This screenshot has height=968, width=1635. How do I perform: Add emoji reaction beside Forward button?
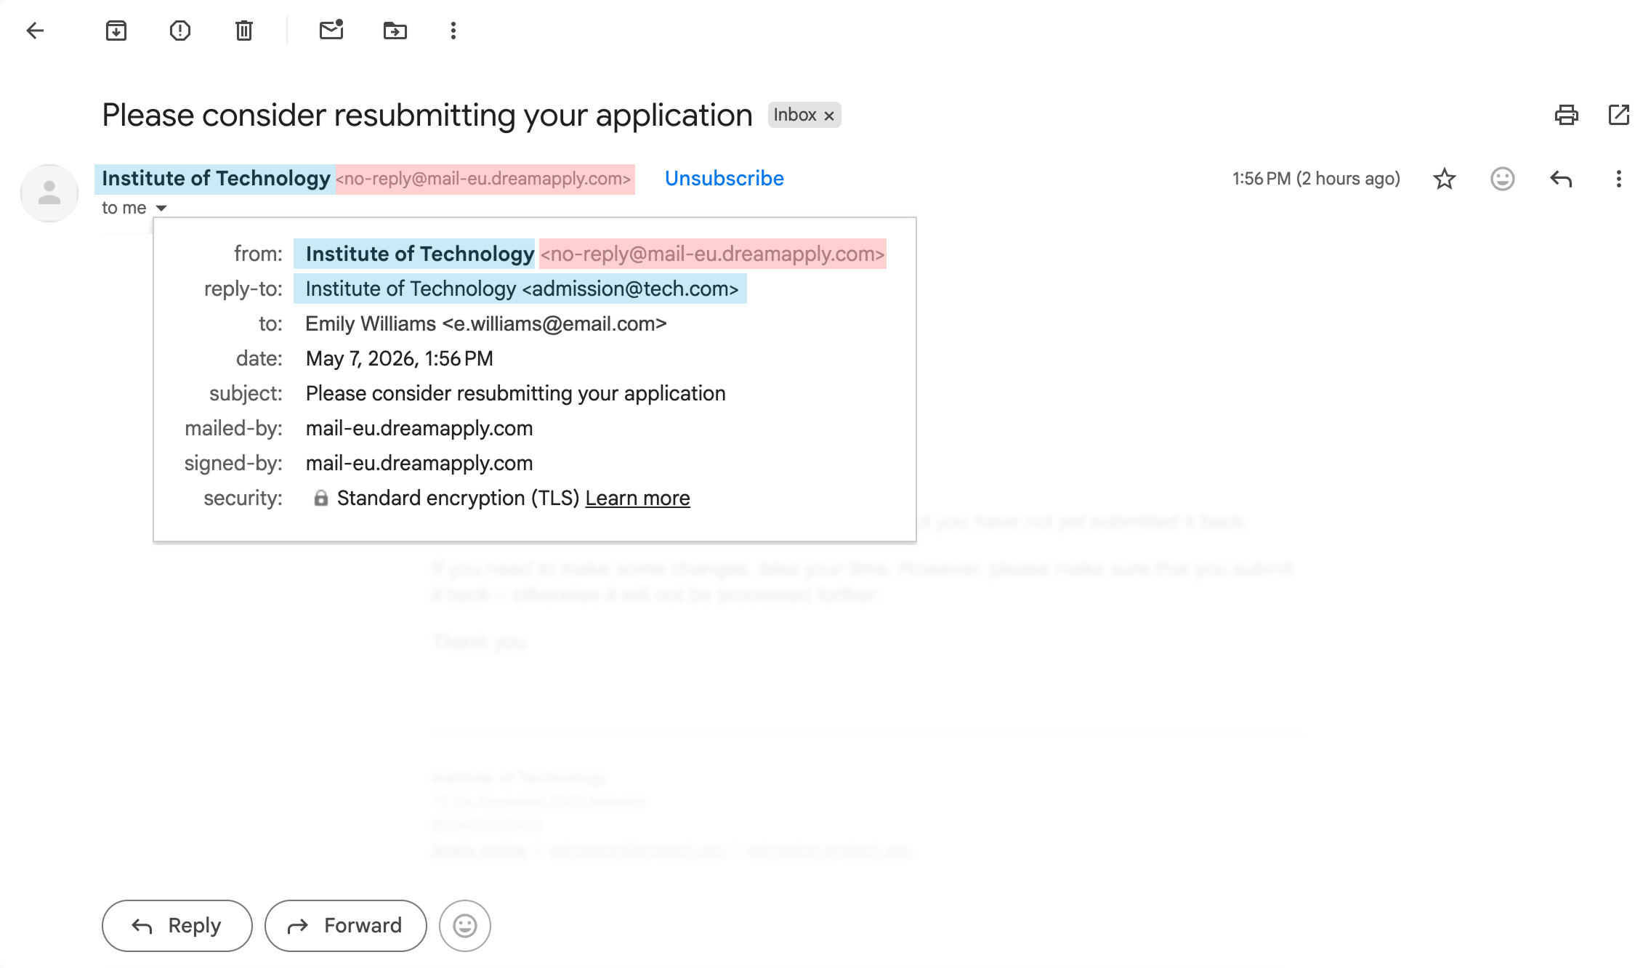tap(465, 926)
